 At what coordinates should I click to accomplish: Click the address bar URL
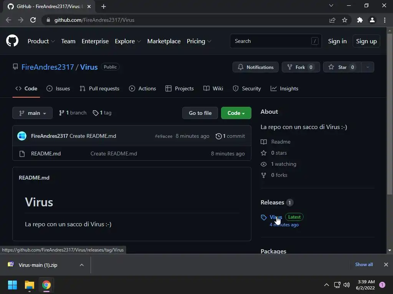click(94, 20)
